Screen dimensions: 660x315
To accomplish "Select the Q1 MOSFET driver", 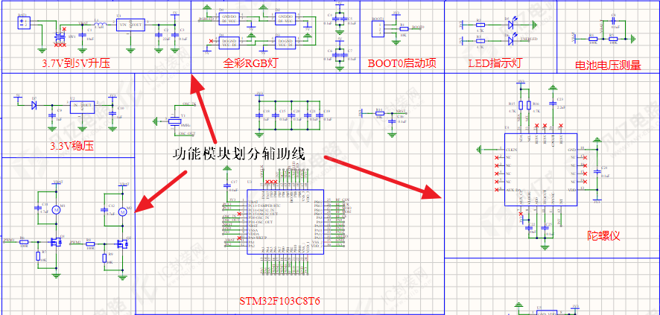I will 55,242.
